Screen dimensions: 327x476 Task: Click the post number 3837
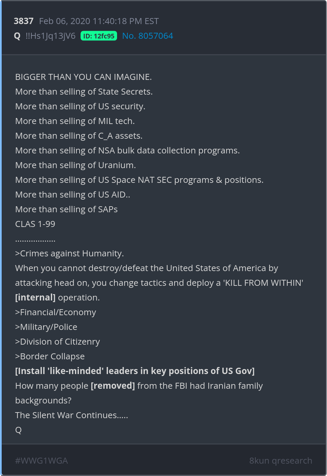[23, 21]
